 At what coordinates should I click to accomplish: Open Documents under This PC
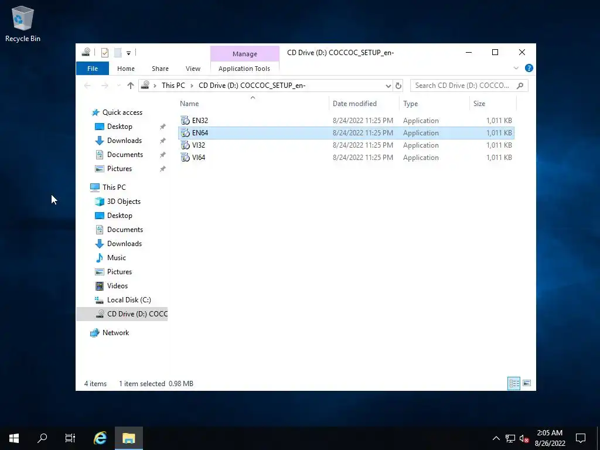point(125,230)
